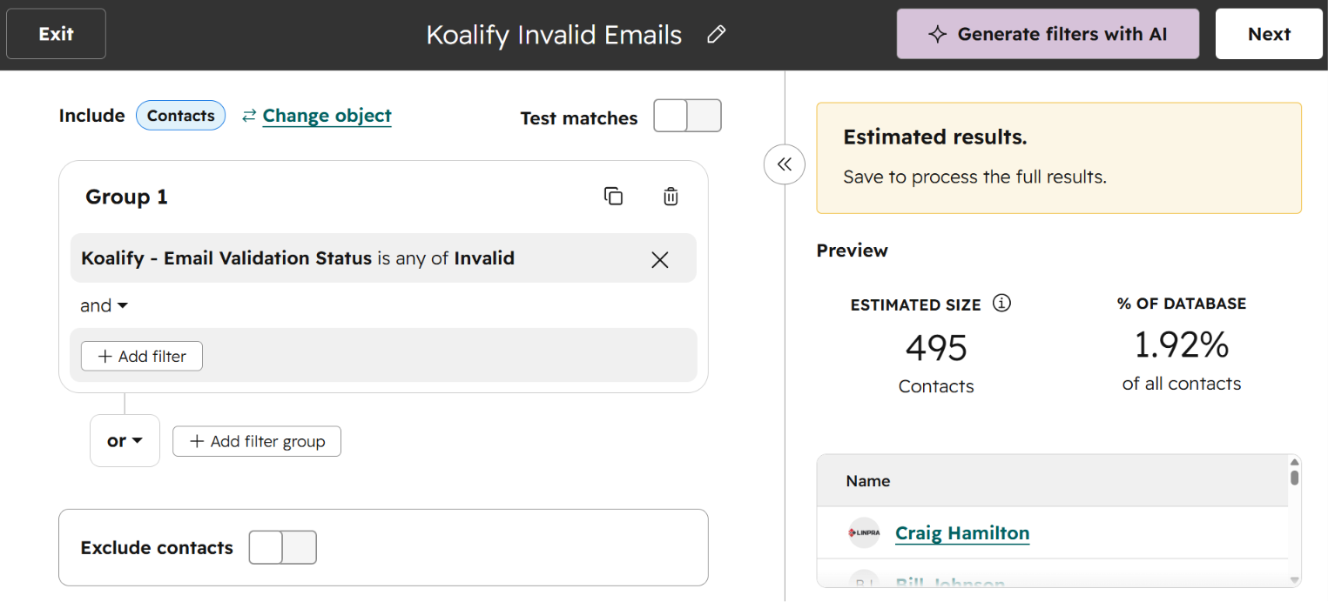This screenshot has width=1328, height=602.
Task: Open Estimated Size info tooltip icon
Action: coord(1001,304)
